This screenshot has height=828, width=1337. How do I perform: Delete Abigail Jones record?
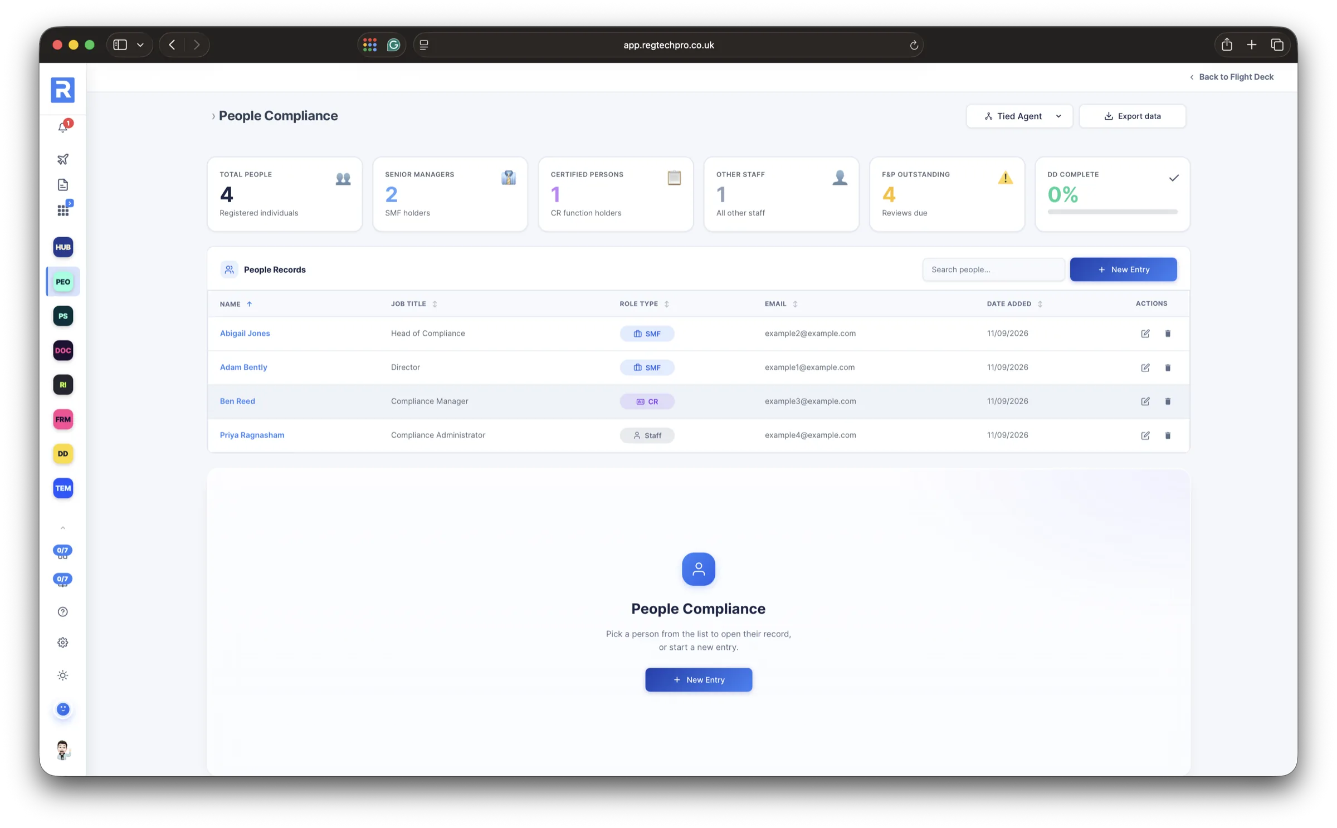pos(1168,334)
